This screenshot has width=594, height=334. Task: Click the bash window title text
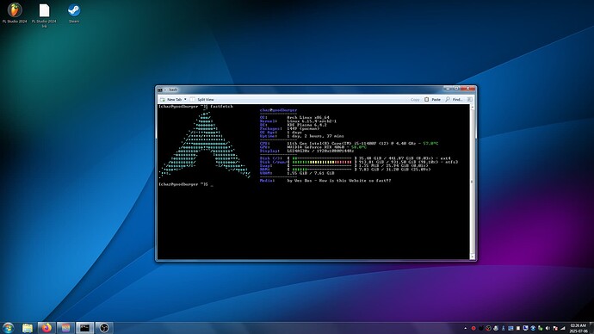(173, 90)
